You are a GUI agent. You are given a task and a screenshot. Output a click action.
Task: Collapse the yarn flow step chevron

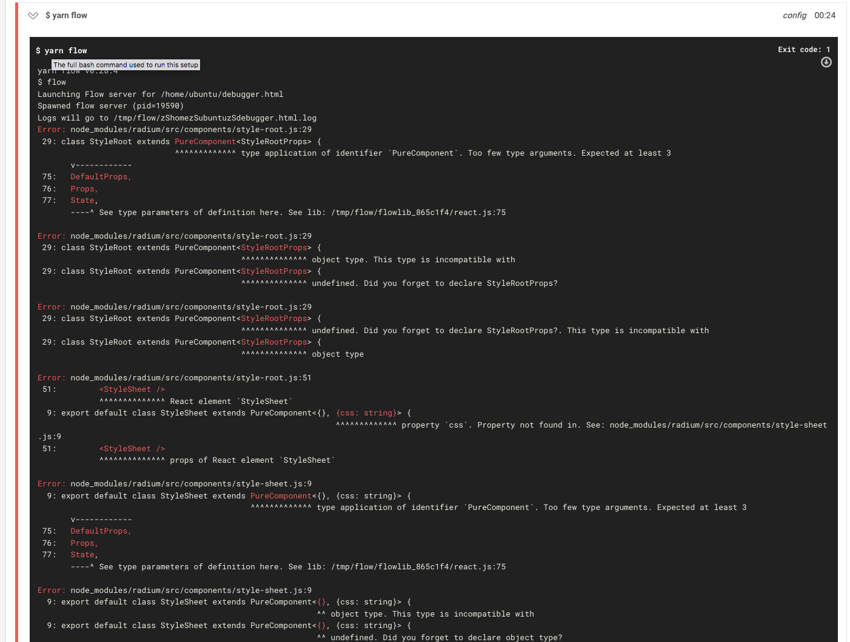click(x=33, y=16)
